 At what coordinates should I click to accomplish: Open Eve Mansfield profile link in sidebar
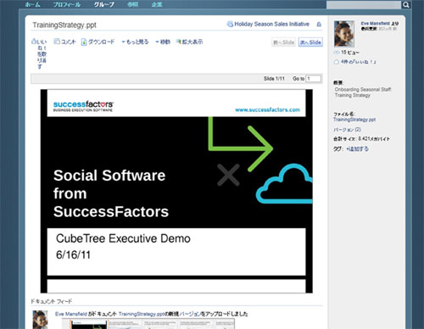tap(375, 24)
